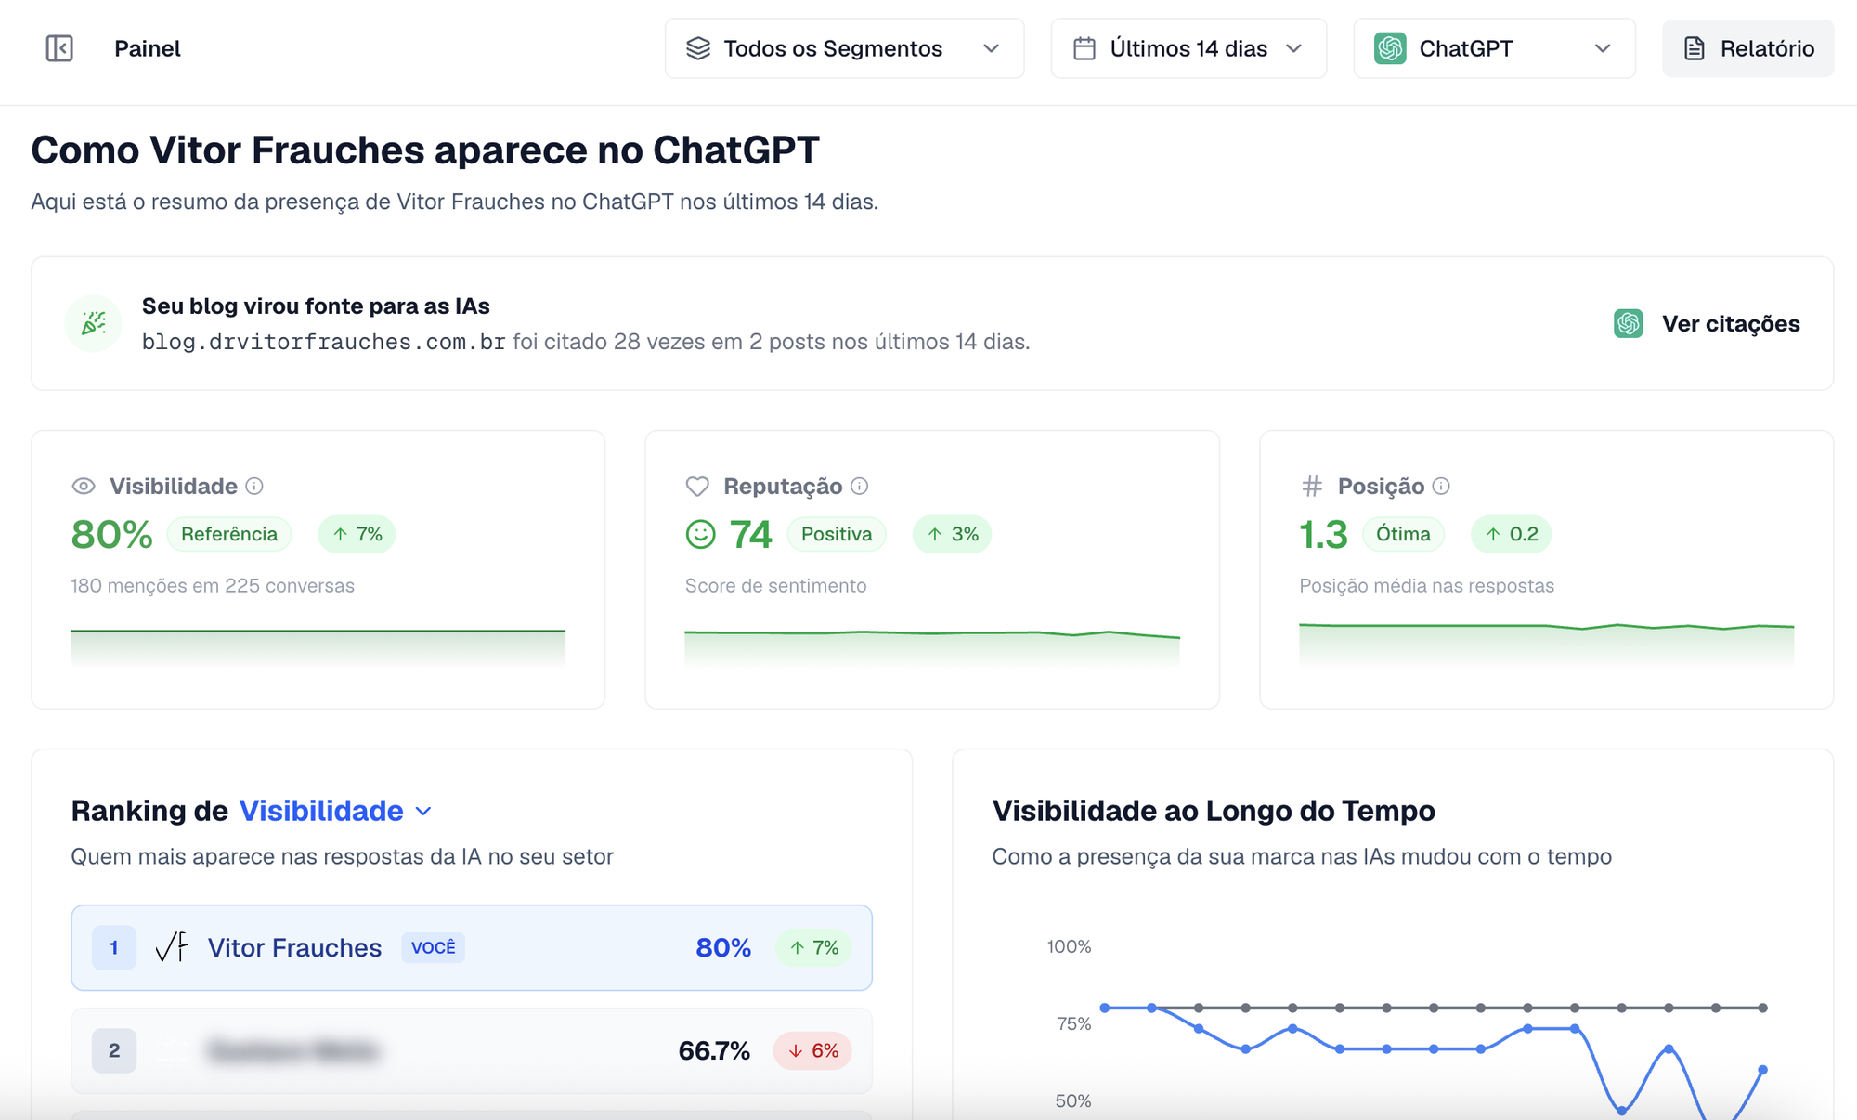Open the Últimos 14 dias date dropdown
Viewport: 1857px width, 1120px height.
coord(1188,48)
